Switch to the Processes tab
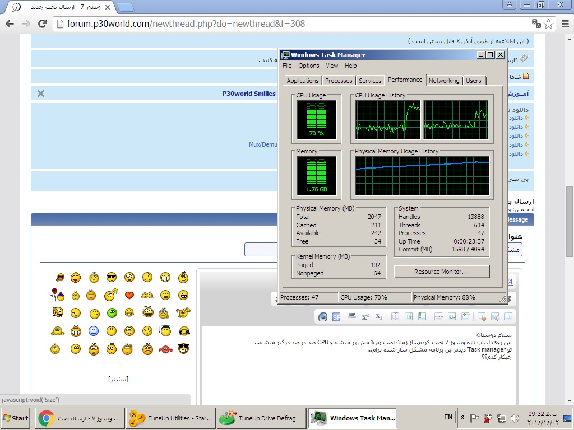 coord(339,81)
